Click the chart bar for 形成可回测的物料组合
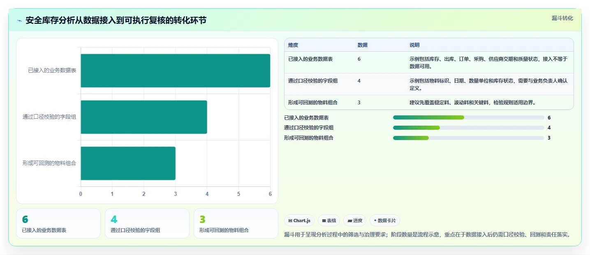Viewport: 590px width, 255px height. (128, 163)
